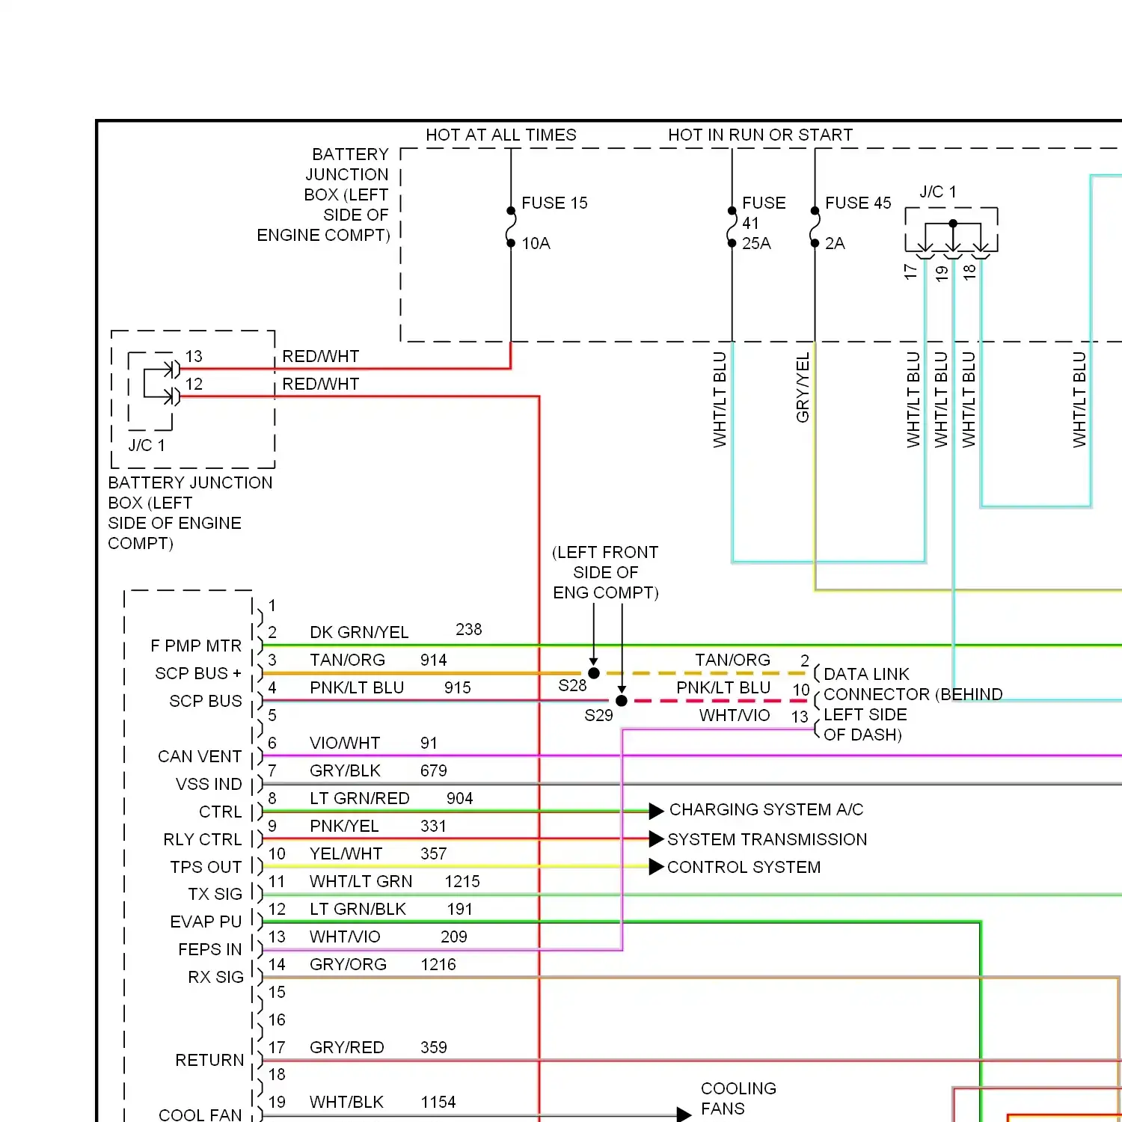Click the EVAP PU pin label
1122x1122 pixels.
(x=206, y=922)
